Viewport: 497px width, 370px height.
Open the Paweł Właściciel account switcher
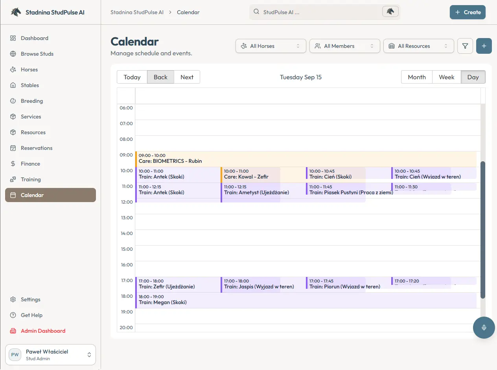tap(50, 355)
